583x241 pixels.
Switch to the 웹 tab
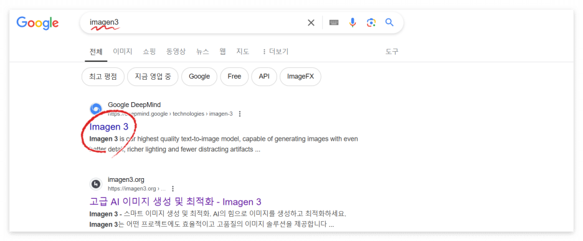click(223, 52)
